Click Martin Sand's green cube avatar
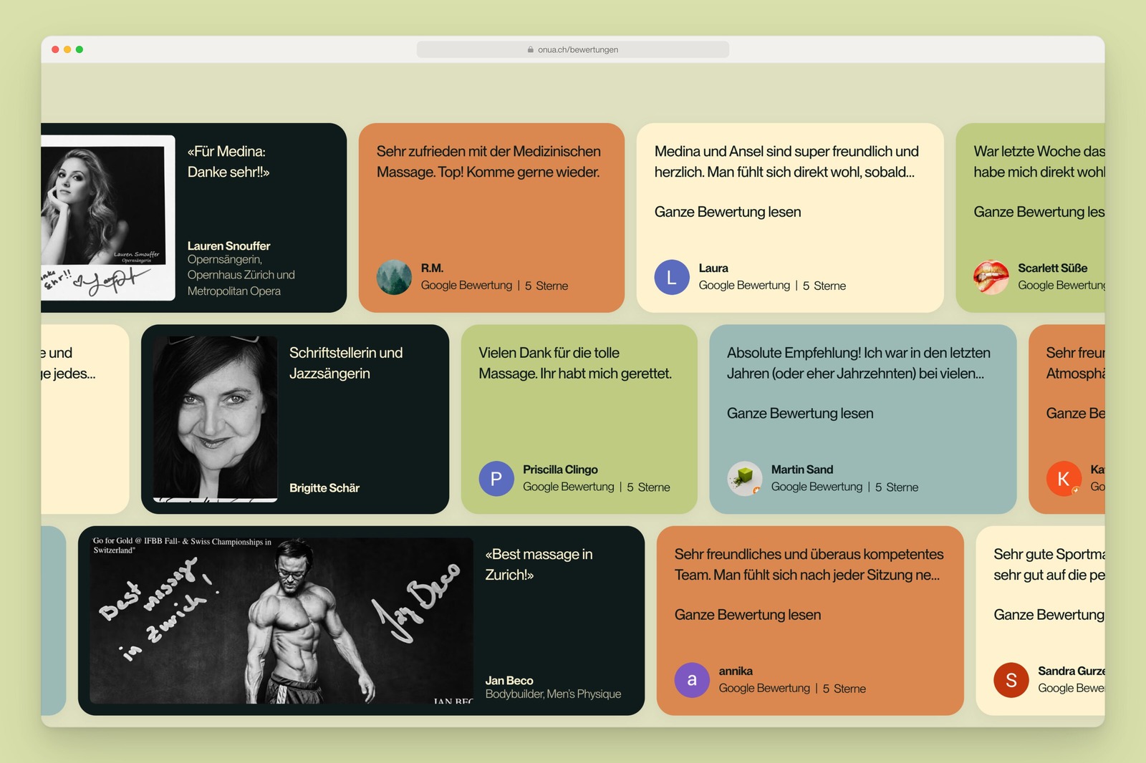The height and width of the screenshot is (763, 1146). [745, 479]
